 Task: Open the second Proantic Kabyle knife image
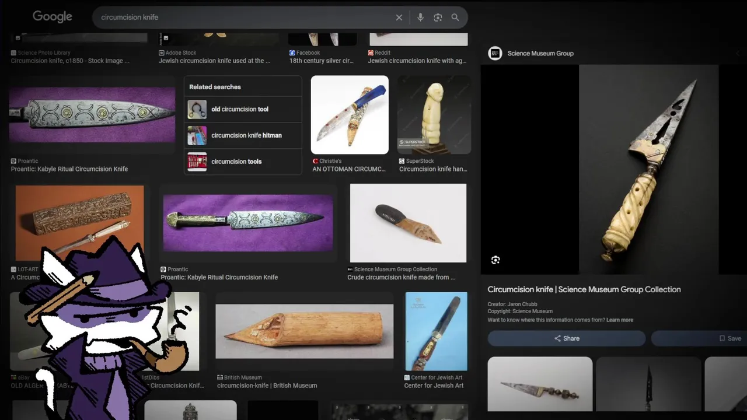coord(248,223)
